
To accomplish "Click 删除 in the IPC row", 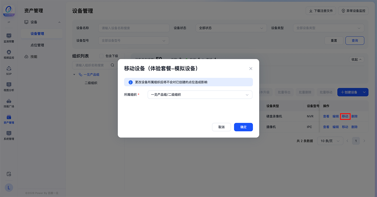I will click(354, 127).
